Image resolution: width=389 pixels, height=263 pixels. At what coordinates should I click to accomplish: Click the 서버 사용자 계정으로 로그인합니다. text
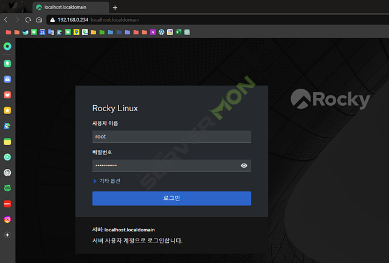[137, 241]
